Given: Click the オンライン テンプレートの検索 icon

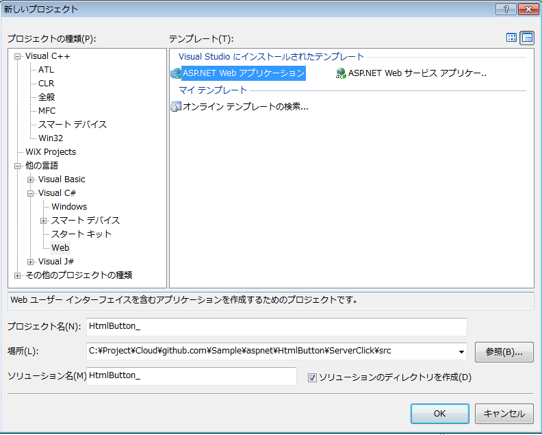Looking at the screenshot, I should click(x=176, y=107).
